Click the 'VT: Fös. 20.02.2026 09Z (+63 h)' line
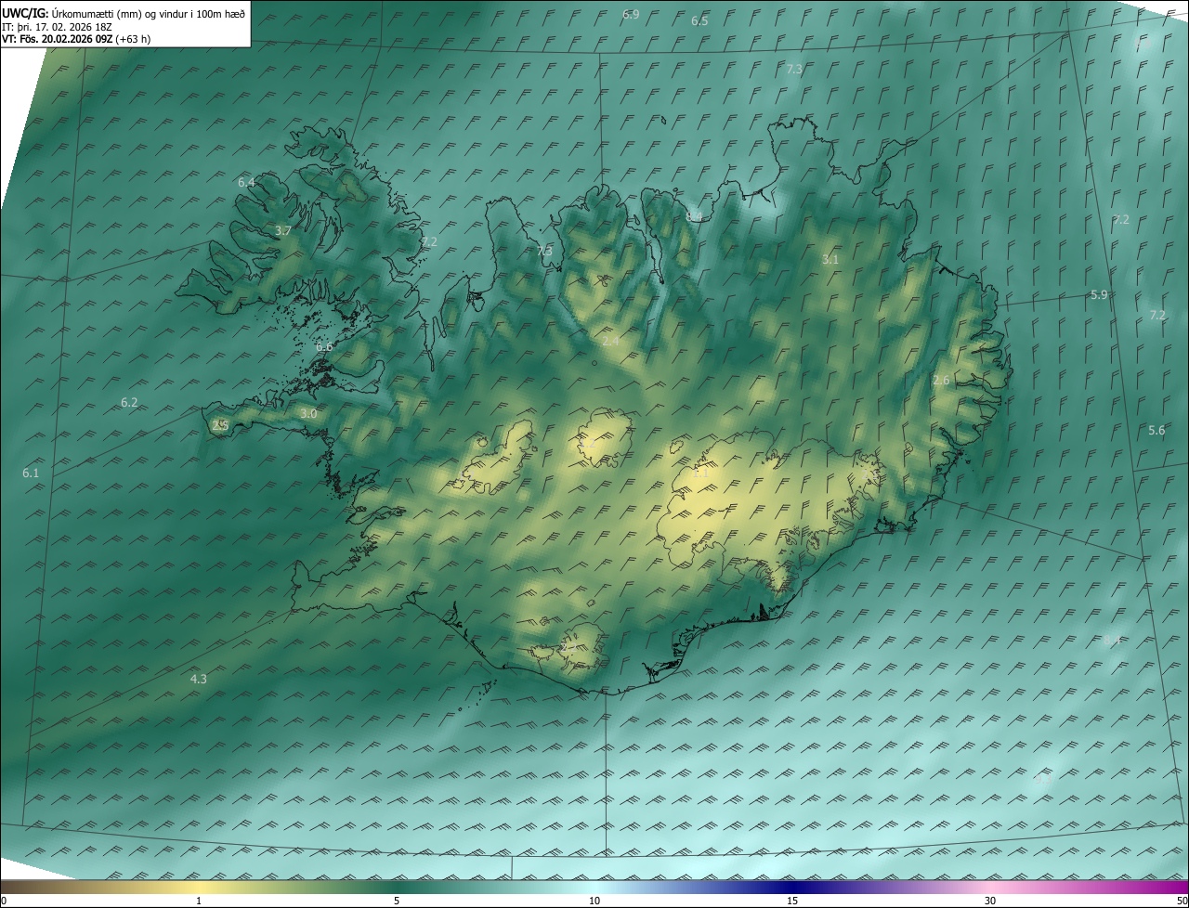This screenshot has height=908, width=1189. click(x=76, y=39)
